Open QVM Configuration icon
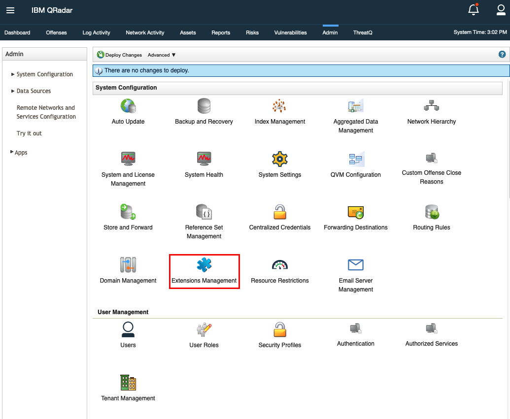This screenshot has height=419, width=510. pos(356,159)
